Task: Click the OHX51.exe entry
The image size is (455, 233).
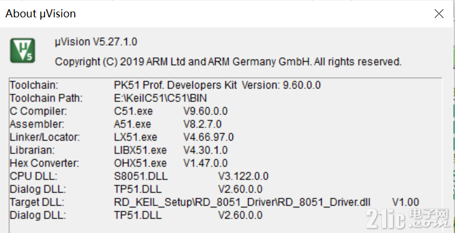Action: 140,163
